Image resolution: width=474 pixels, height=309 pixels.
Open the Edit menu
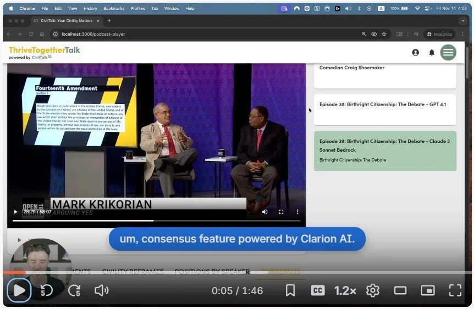pos(58,8)
